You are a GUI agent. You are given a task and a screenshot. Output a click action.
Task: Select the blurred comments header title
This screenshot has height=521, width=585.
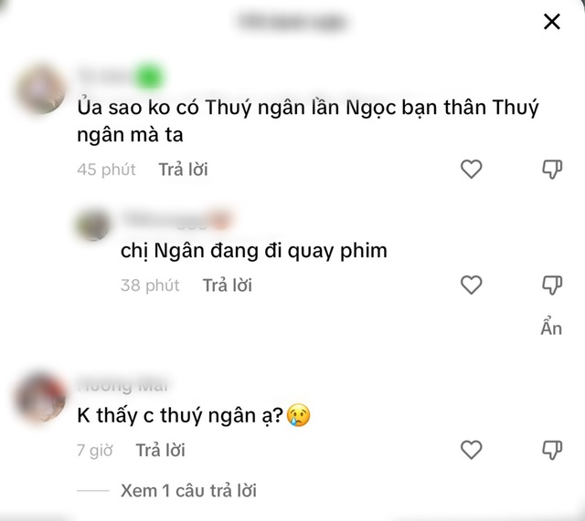(x=292, y=22)
